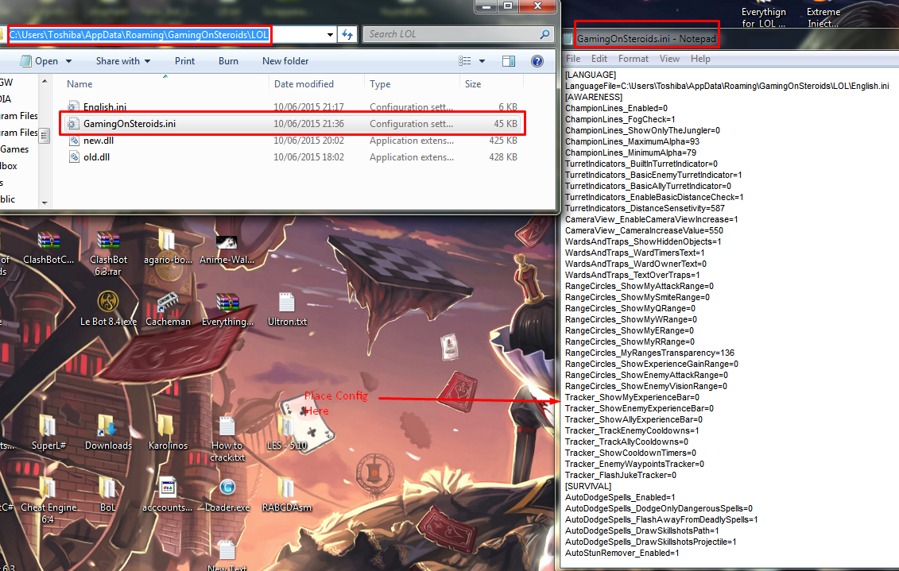Click the [AWARENESS] line in Notepad
The width and height of the screenshot is (899, 571).
594,97
